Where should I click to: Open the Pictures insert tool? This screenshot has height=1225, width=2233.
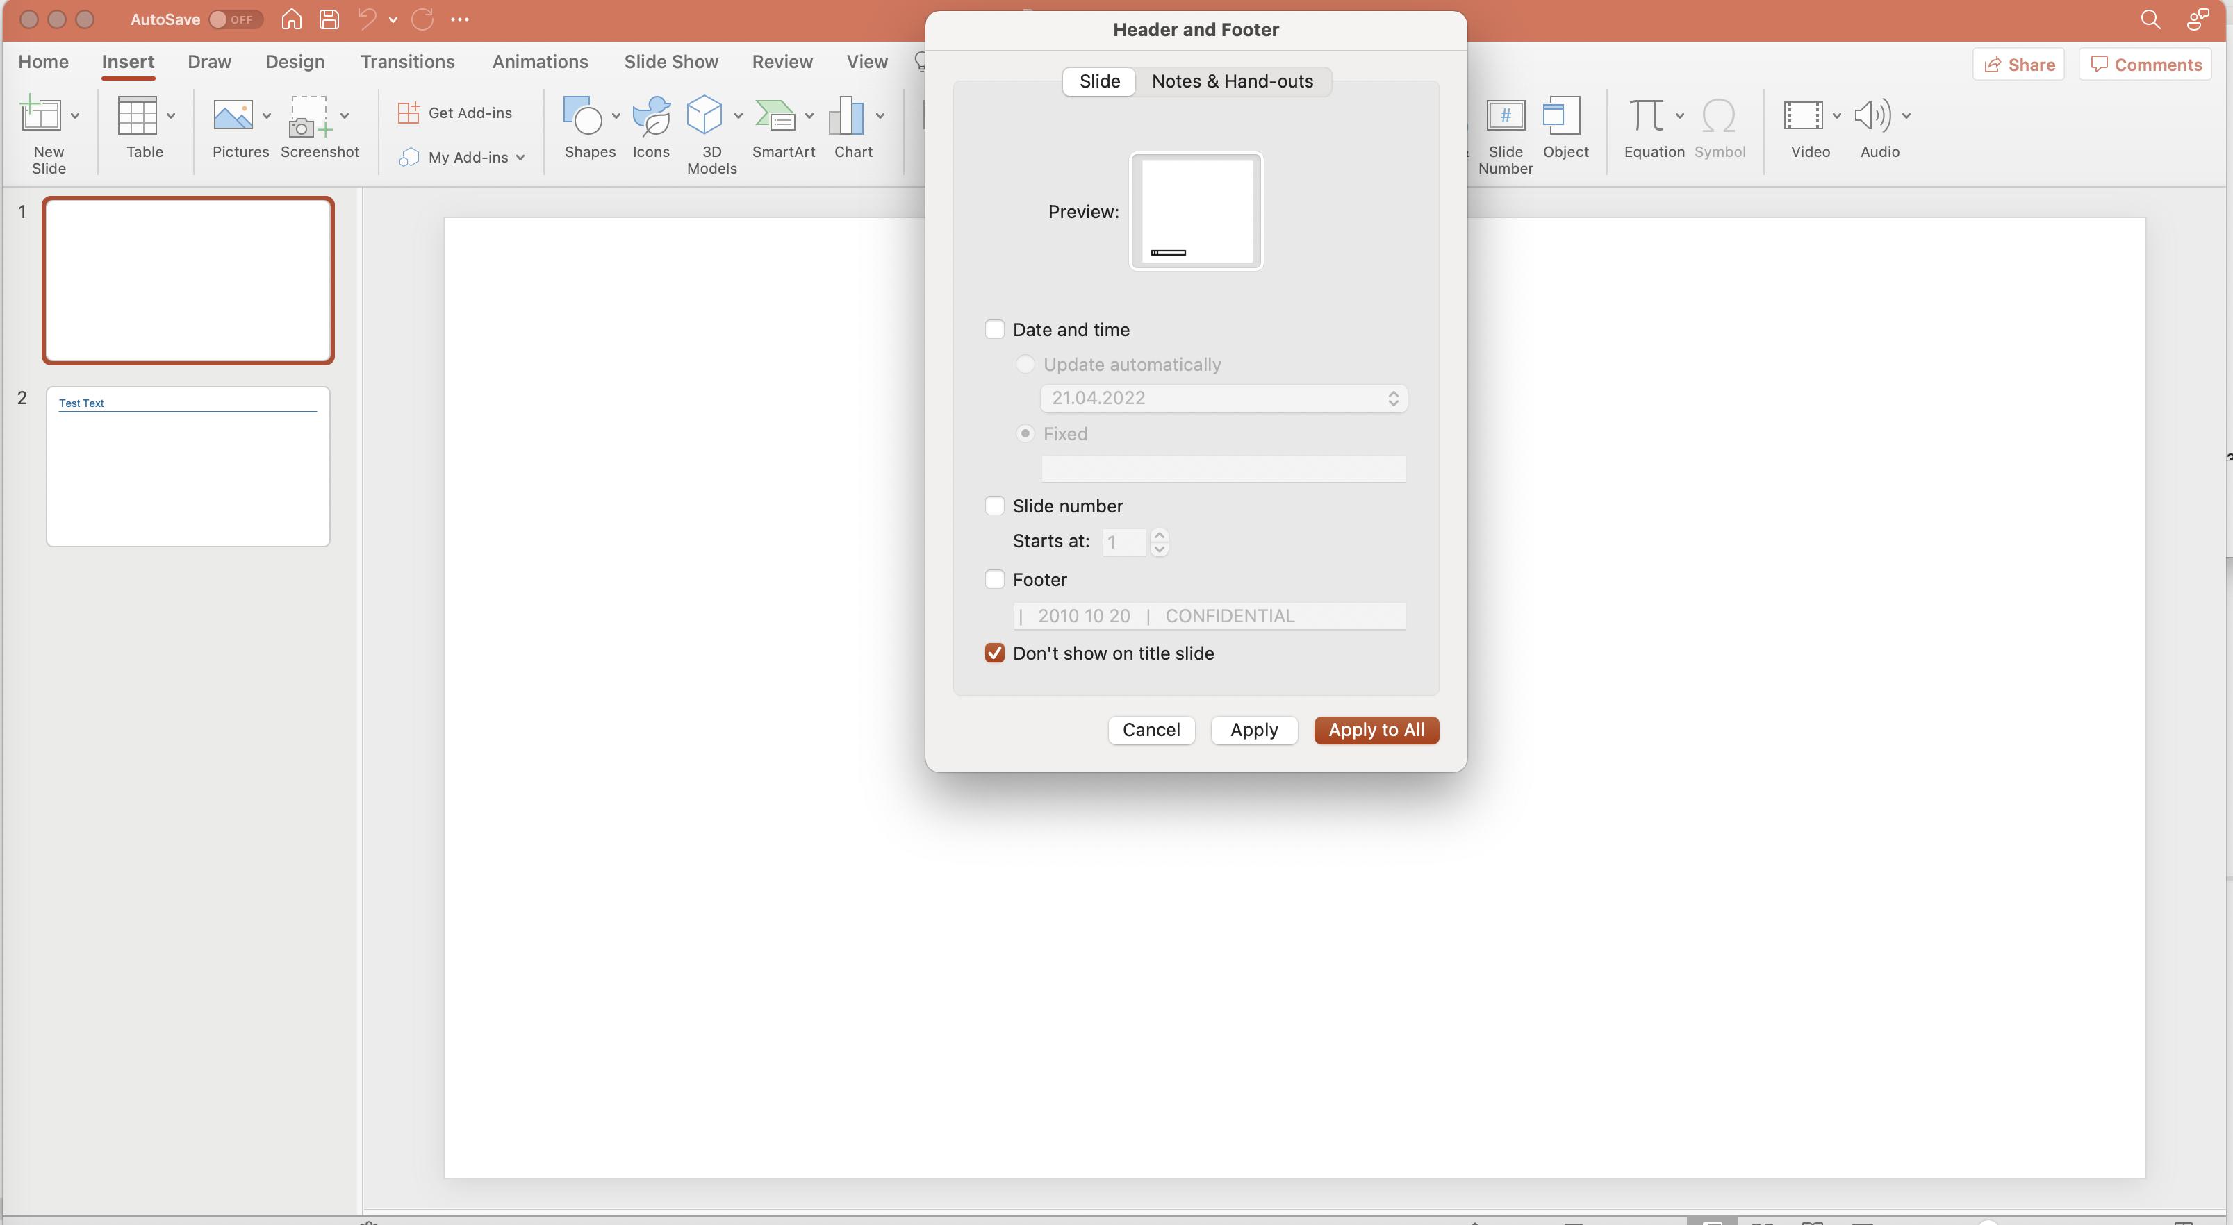point(232,116)
